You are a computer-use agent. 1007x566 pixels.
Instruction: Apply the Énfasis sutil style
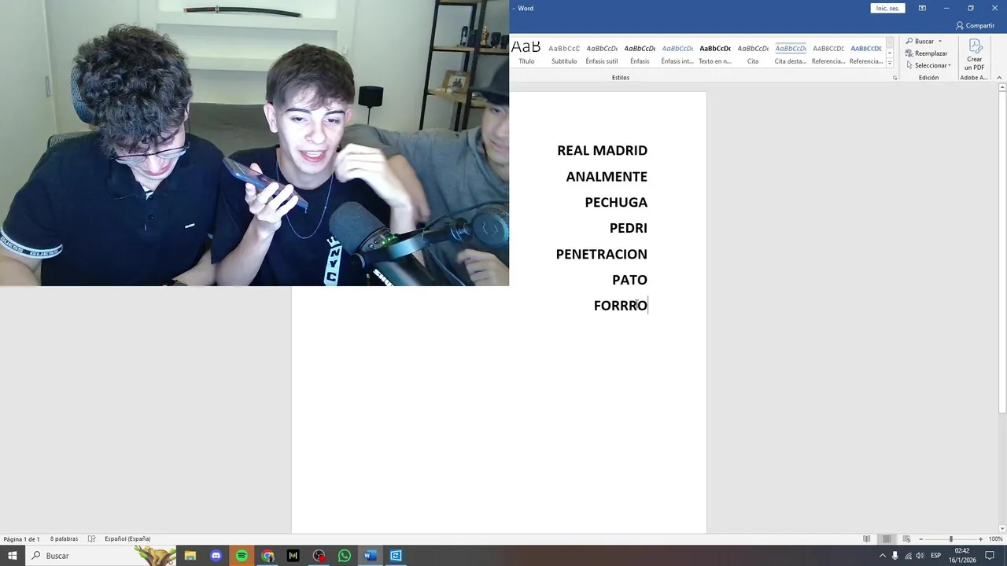(602, 53)
